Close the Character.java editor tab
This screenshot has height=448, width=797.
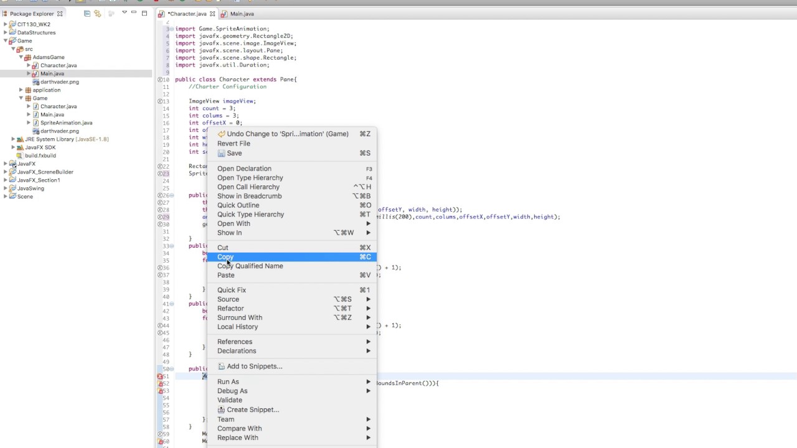pyautogui.click(x=212, y=14)
